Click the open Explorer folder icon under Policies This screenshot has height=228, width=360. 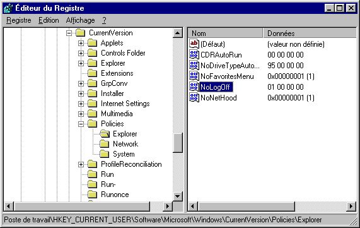pos(105,134)
